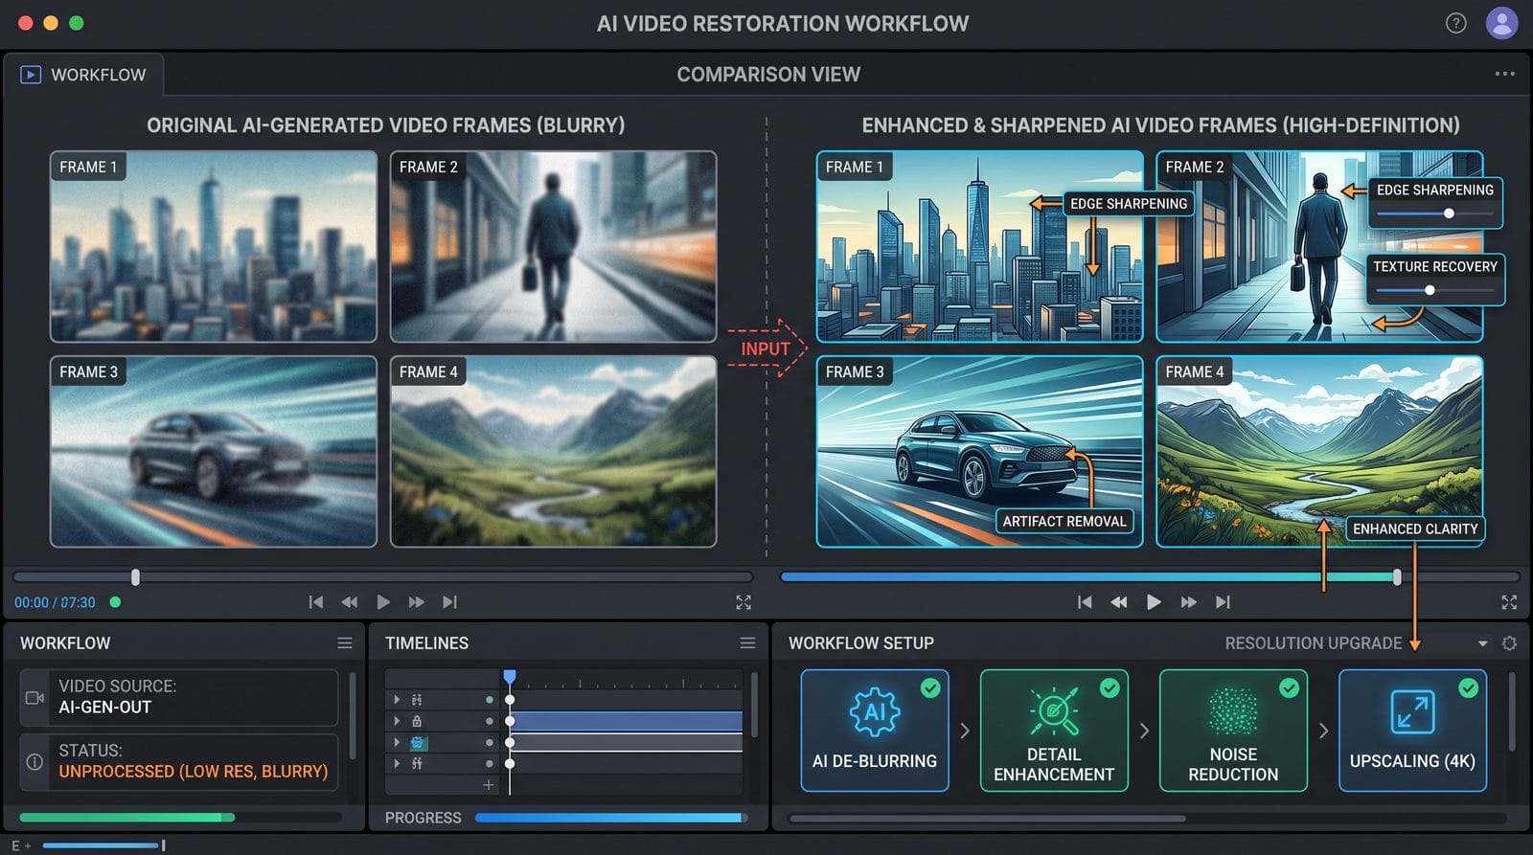
Task: Click the blue timeline playhead marker
Action: [x=510, y=678]
